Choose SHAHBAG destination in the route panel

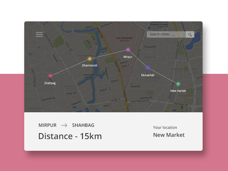[83, 125]
